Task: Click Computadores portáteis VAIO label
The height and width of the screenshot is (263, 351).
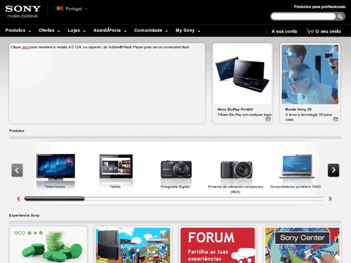Action: (x=295, y=187)
